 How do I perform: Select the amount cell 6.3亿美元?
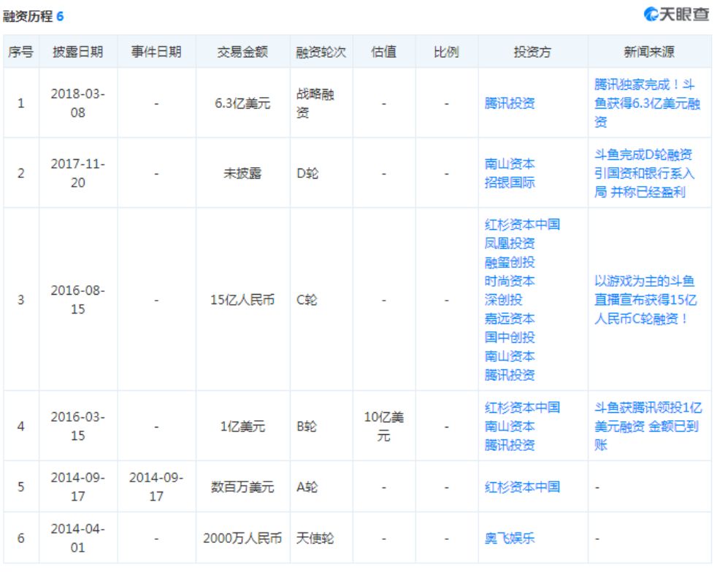pos(242,104)
